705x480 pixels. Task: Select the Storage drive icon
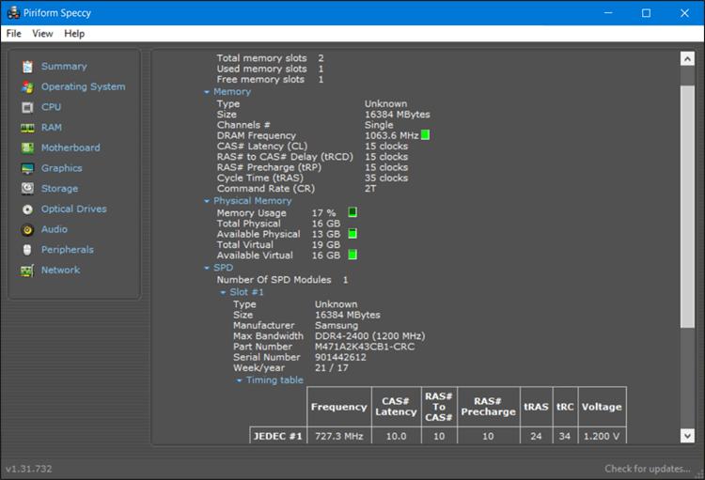click(27, 188)
